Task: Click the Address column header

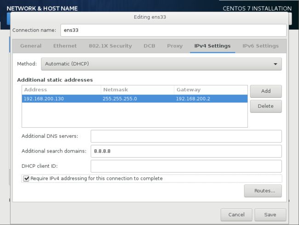Action: pos(61,90)
